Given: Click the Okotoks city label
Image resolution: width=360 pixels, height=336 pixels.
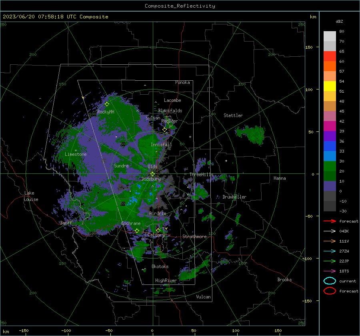Looking at the screenshot, I should point(160,266).
